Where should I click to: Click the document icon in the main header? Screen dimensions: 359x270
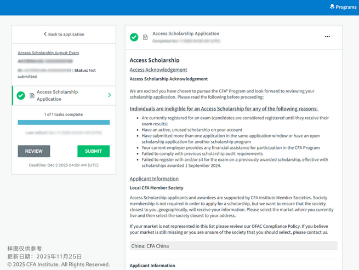145,37
